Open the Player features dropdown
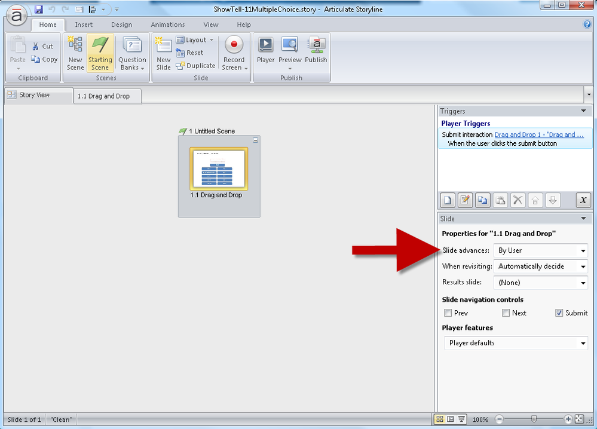This screenshot has width=597, height=429. coord(516,343)
